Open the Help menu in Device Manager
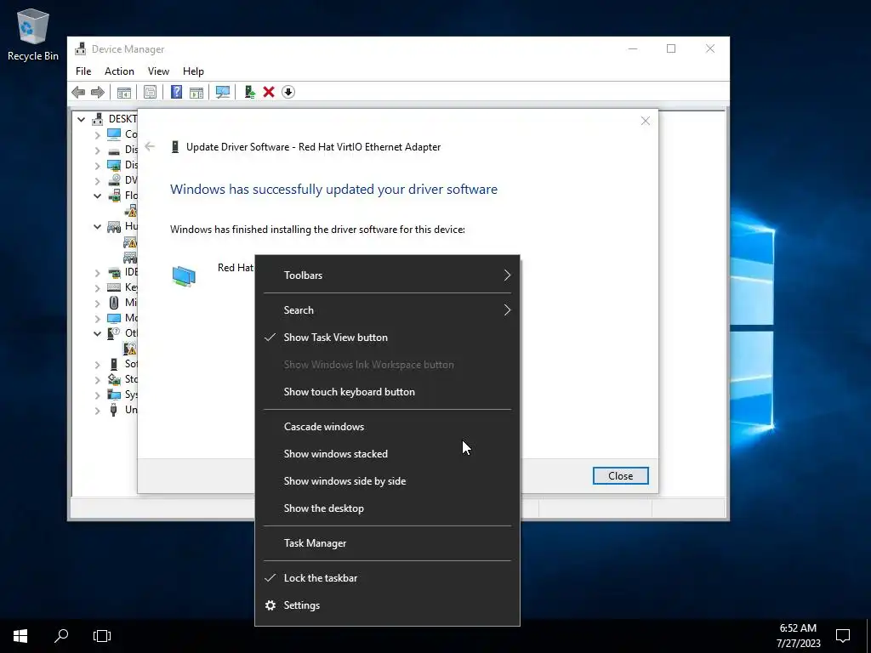 [193, 71]
